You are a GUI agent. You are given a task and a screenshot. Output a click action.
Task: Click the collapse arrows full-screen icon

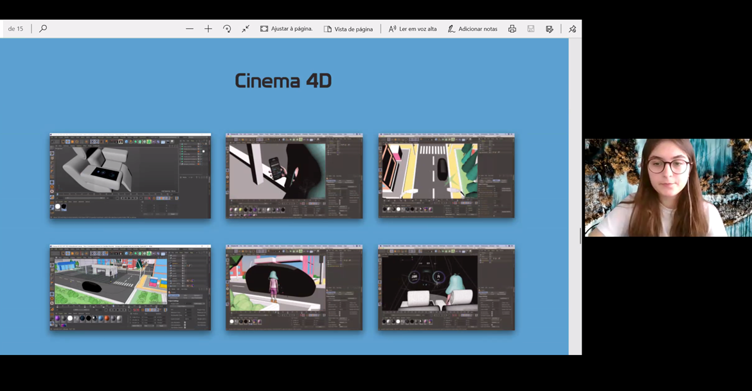tap(246, 29)
